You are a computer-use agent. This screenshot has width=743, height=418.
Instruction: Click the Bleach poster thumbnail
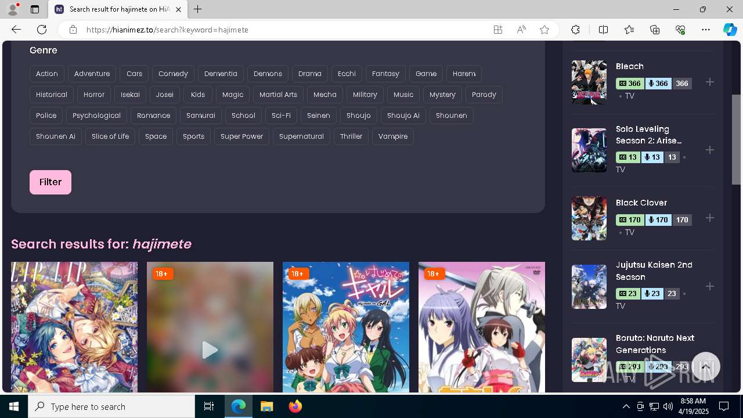(x=589, y=82)
